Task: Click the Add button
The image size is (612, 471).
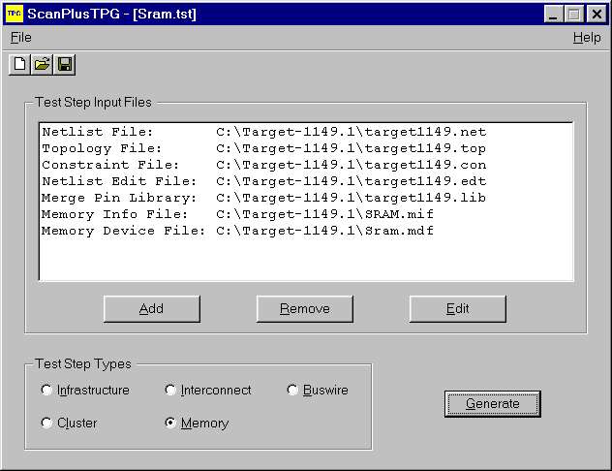Action: tap(152, 309)
